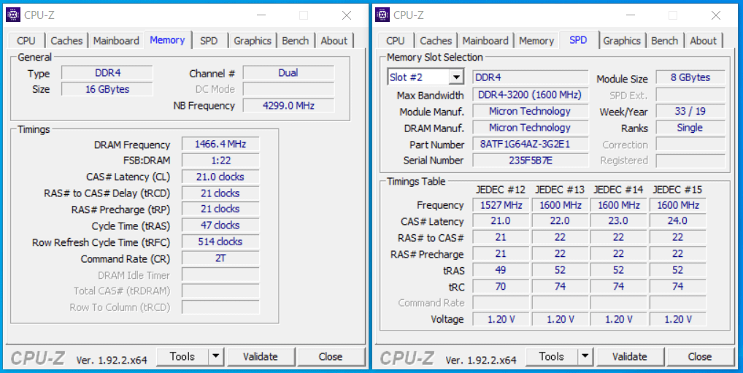This screenshot has width=743, height=373.
Task: Click Cycle Time value 47 clocks
Action: click(220, 225)
